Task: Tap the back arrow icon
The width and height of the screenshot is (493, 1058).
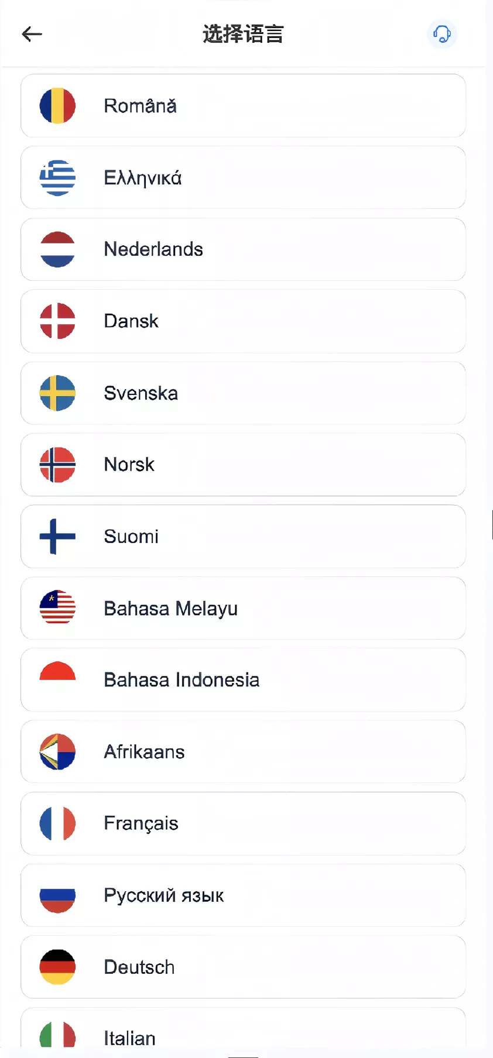Action: (32, 35)
